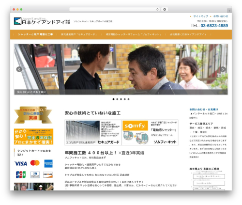This screenshot has width=242, height=205.
Task: Click the browser reload icon
Action: point(157,9)
